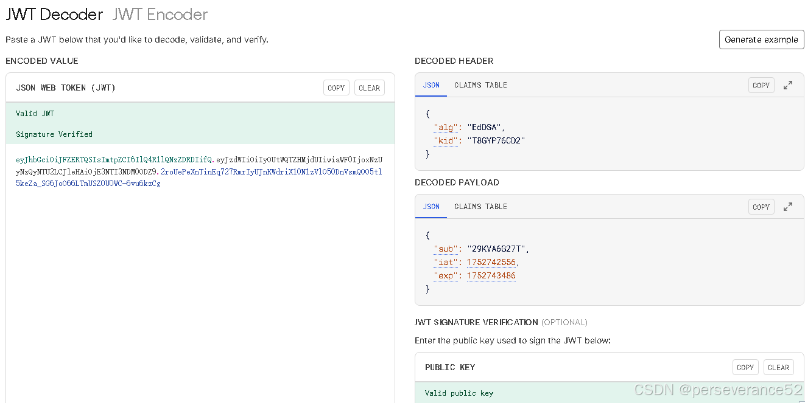Click the iat timestamp value 1752742556
The width and height of the screenshot is (805, 403).
(491, 262)
